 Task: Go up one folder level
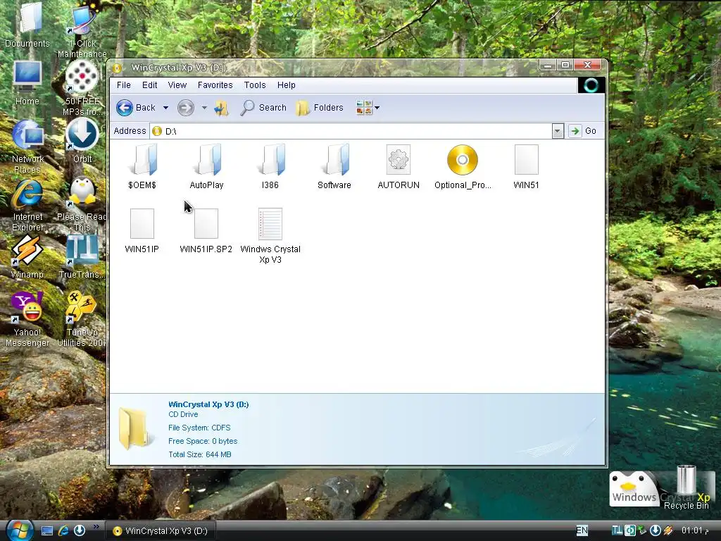[x=222, y=108]
